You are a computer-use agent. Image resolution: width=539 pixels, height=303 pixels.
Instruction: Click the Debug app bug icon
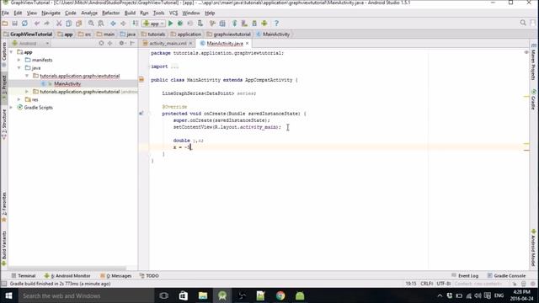180,24
